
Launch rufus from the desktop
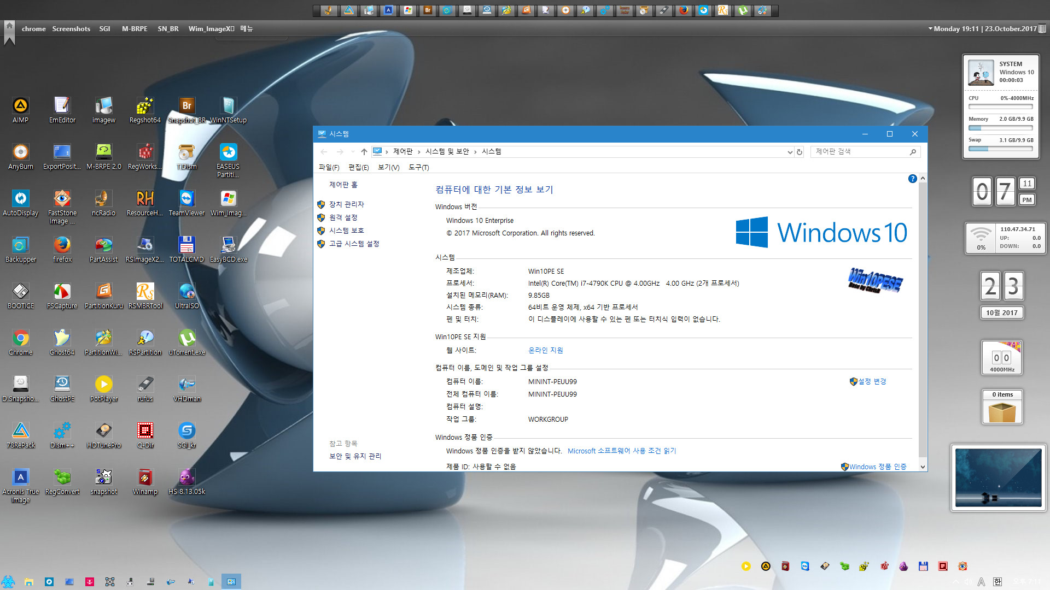pyautogui.click(x=145, y=388)
